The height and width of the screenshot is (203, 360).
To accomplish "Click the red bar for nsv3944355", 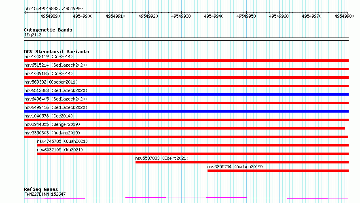I will tap(184, 128).
